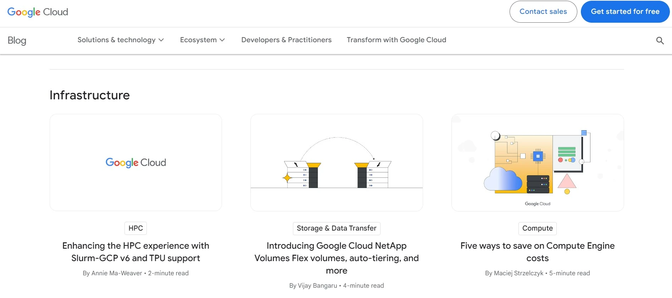This screenshot has height=298, width=672.
Task: Expand the Ecosystem dropdown
Action: coord(202,40)
